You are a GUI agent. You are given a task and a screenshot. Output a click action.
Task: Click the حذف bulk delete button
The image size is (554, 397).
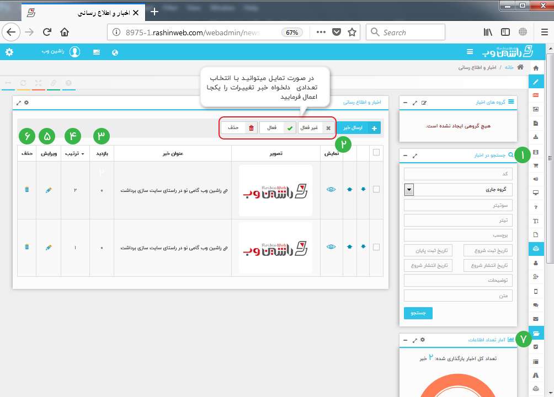[239, 128]
